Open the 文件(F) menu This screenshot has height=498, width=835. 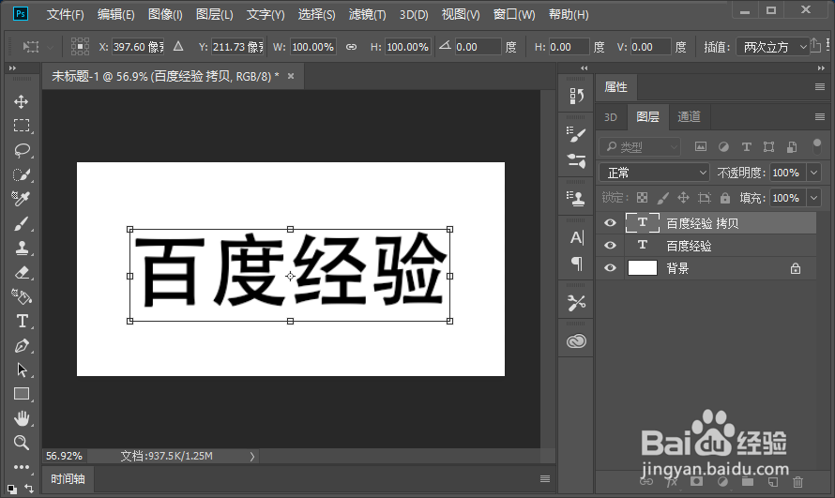[66, 14]
